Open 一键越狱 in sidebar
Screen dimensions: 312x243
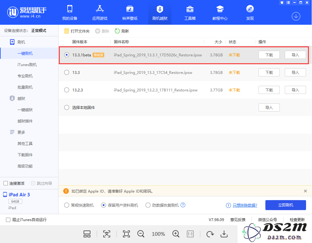tap(25, 110)
